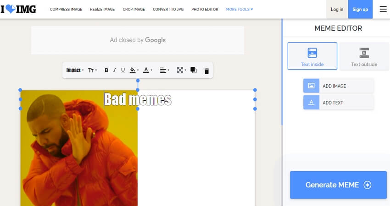Image resolution: width=390 pixels, height=206 pixels.
Task: Open the hamburger menu
Action: [383, 9]
